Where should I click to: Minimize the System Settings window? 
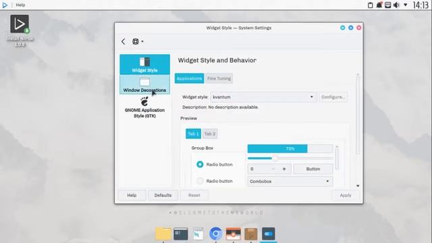pyautogui.click(x=342, y=28)
